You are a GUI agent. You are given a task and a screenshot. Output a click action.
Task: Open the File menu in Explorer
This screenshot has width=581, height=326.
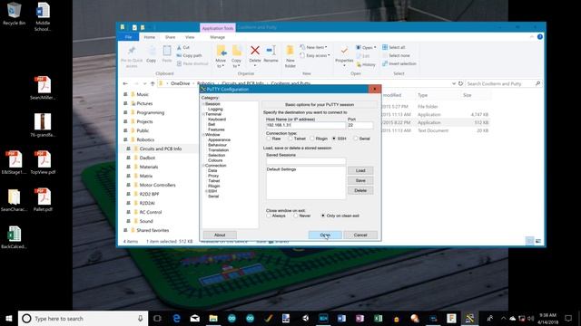click(128, 37)
